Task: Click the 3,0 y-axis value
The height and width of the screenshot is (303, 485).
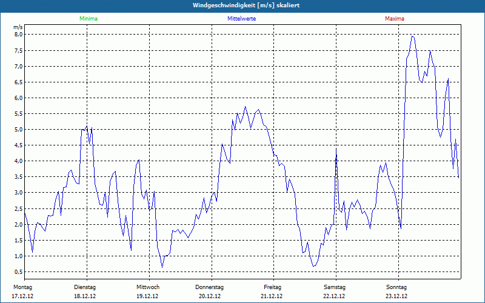Action: click(19, 193)
